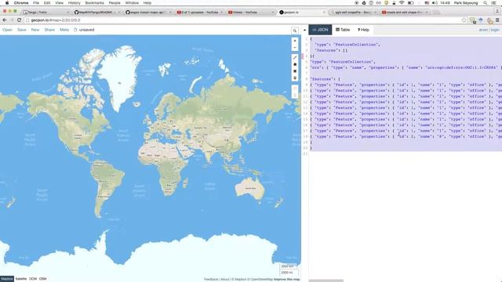Select the OCM base layer

click(33, 279)
